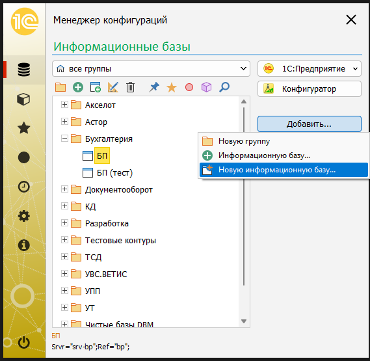Click the connection string Srvr="srv-bp";Ref="bp";
The height and width of the screenshot is (361, 370).
[90, 347]
